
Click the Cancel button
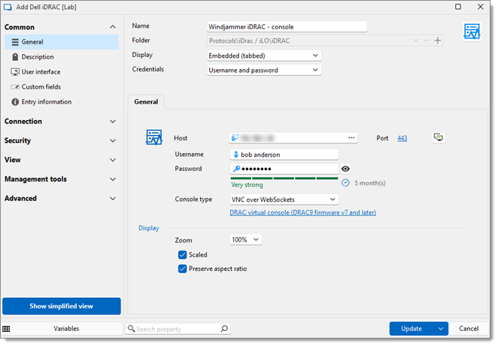pos(469,329)
